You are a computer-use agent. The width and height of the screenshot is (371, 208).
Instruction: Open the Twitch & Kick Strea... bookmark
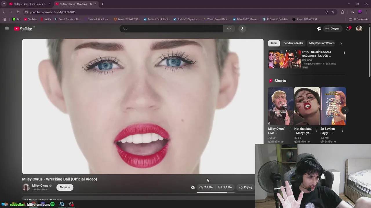pos(97,19)
